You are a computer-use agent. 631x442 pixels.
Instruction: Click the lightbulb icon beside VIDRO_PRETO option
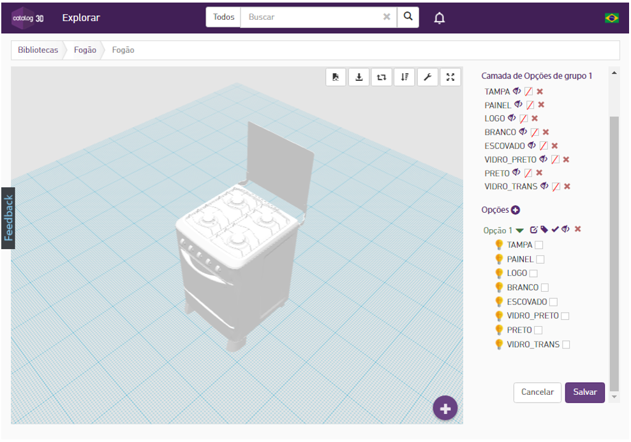[x=499, y=316]
